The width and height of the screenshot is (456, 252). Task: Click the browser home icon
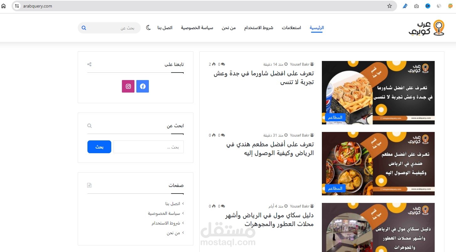tap(3, 6)
